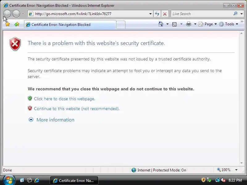
Task: Launch Internet Explorer from quick launch
Action: (37, 180)
